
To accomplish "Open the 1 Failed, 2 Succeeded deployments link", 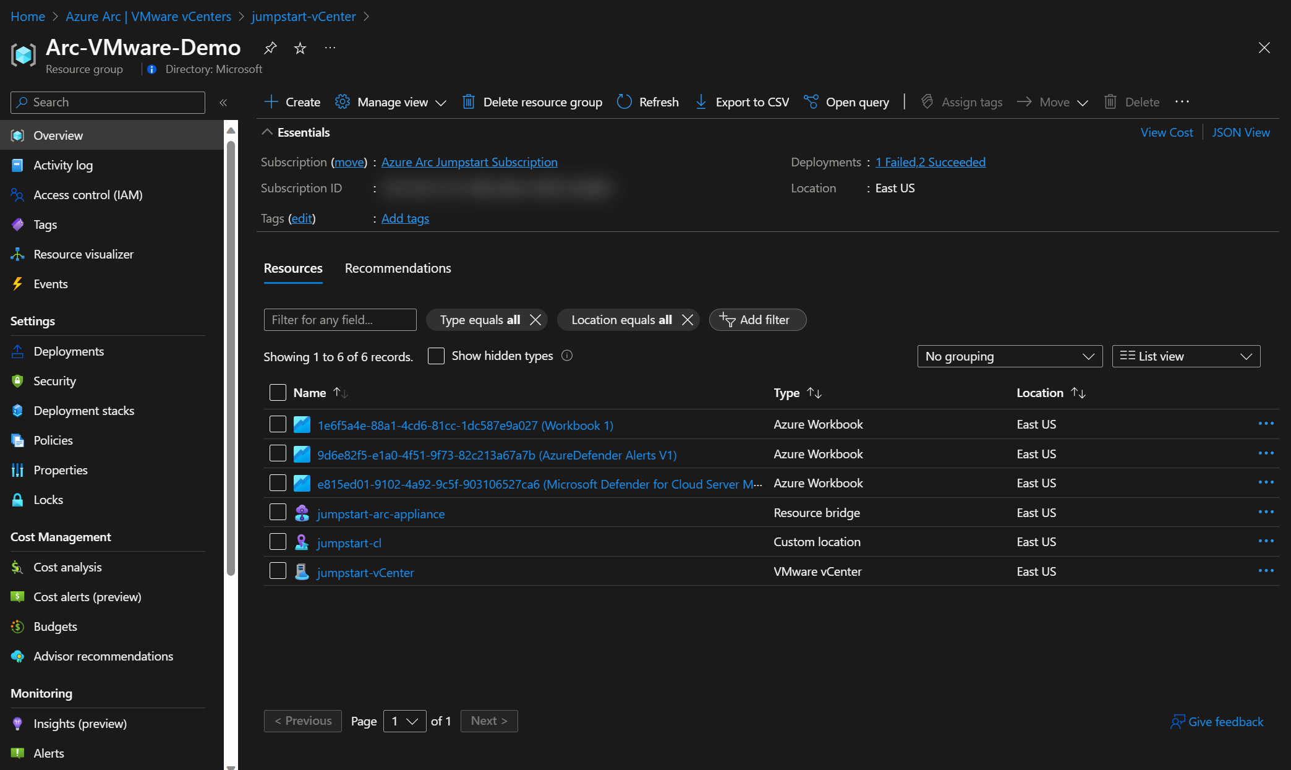I will (x=931, y=162).
